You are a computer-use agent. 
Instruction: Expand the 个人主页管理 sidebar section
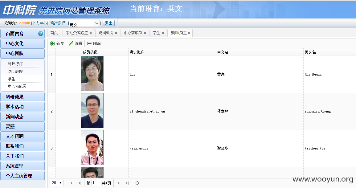23,176
